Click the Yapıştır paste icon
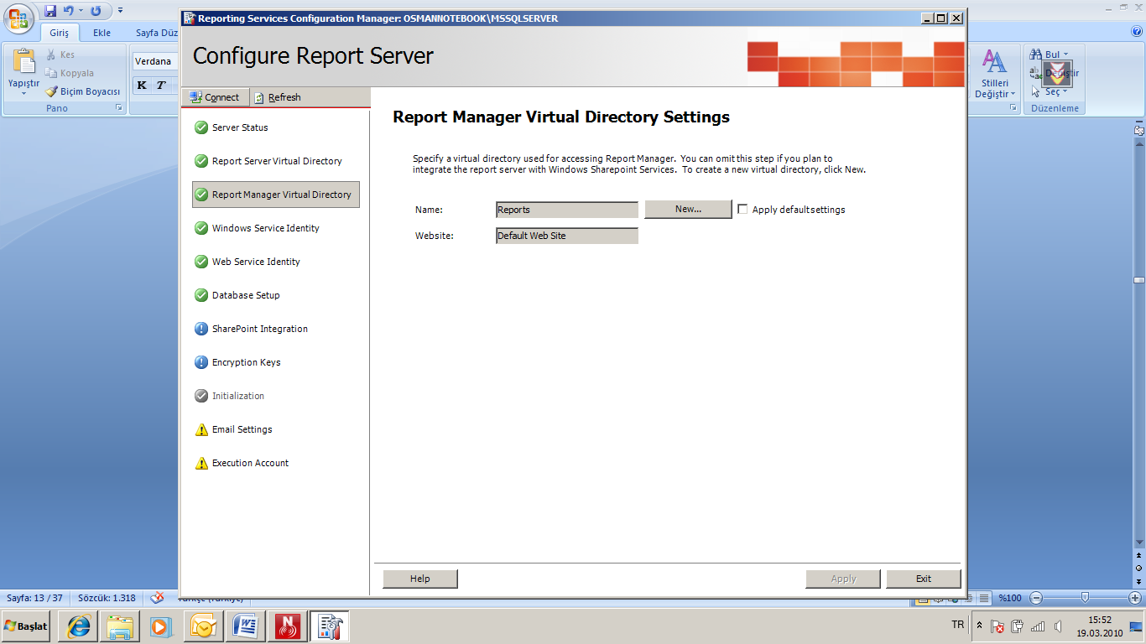This screenshot has width=1146, height=644. pos(23,62)
